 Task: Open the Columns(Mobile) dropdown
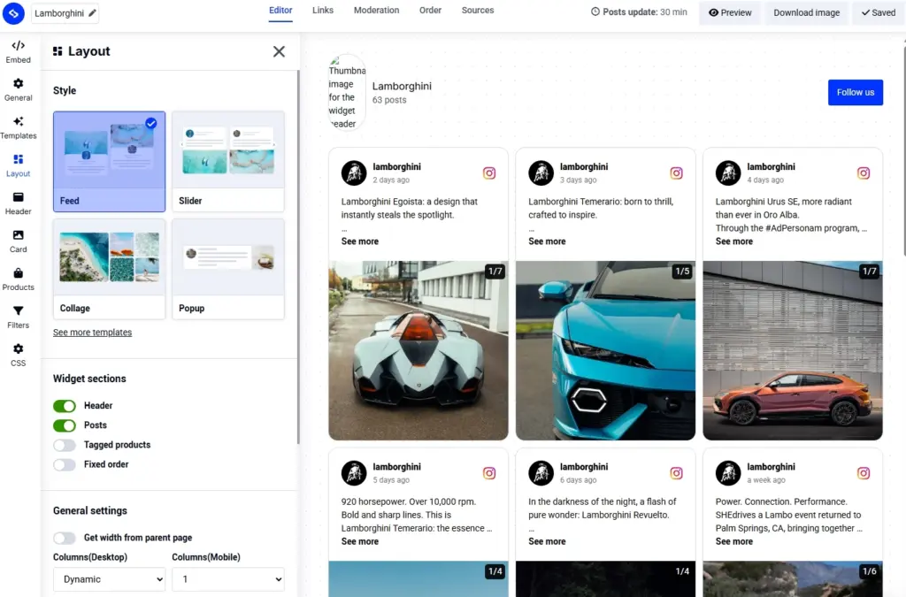click(x=228, y=579)
